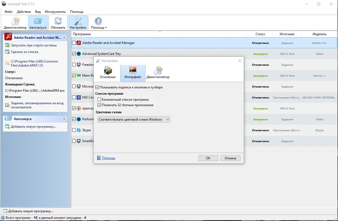338x221 pixels.
Task: Toggle Показывать подписи к кнопкам в тулбаре
Action: [x=97, y=87]
